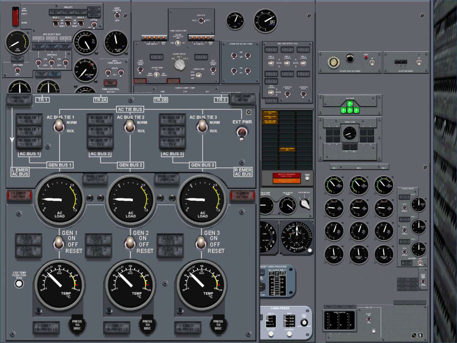Click the L EMER AC BUS red warning light
This screenshot has width=457, height=343.
(20, 195)
